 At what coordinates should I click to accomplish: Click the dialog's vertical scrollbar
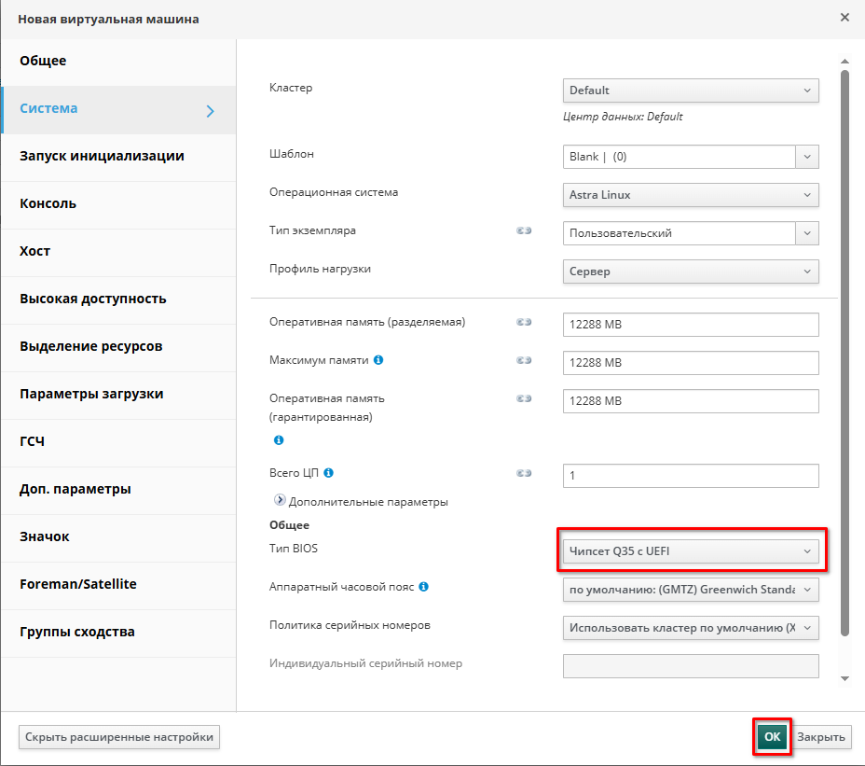(x=844, y=355)
